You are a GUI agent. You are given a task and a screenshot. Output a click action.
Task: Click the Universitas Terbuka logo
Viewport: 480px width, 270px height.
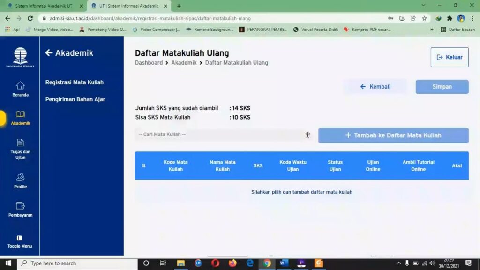[x=20, y=55]
